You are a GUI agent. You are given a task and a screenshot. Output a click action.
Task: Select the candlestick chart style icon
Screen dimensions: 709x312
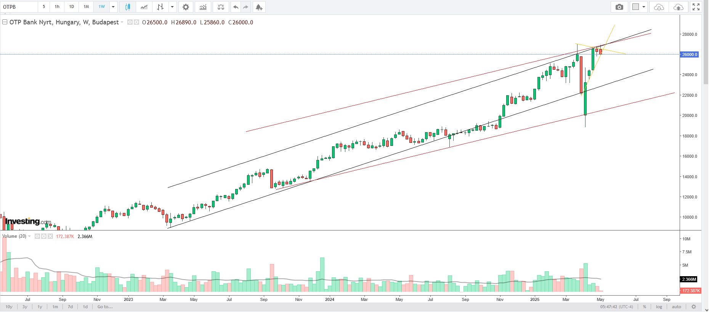[127, 7]
